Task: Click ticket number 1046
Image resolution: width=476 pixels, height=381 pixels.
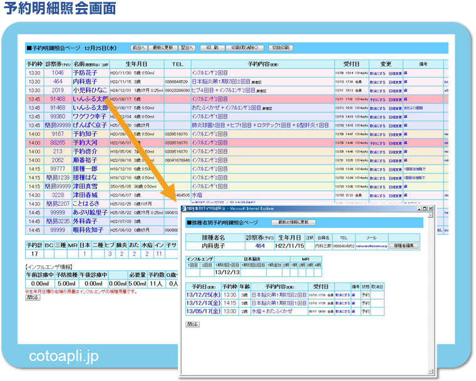Action: pos(58,73)
